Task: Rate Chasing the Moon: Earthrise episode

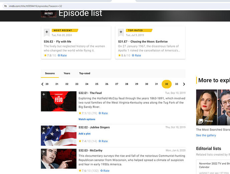Action: (137, 55)
